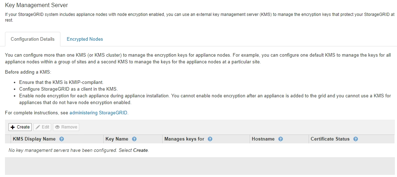Click the Certificate Status question mark icon
The image size is (397, 177).
click(x=355, y=139)
